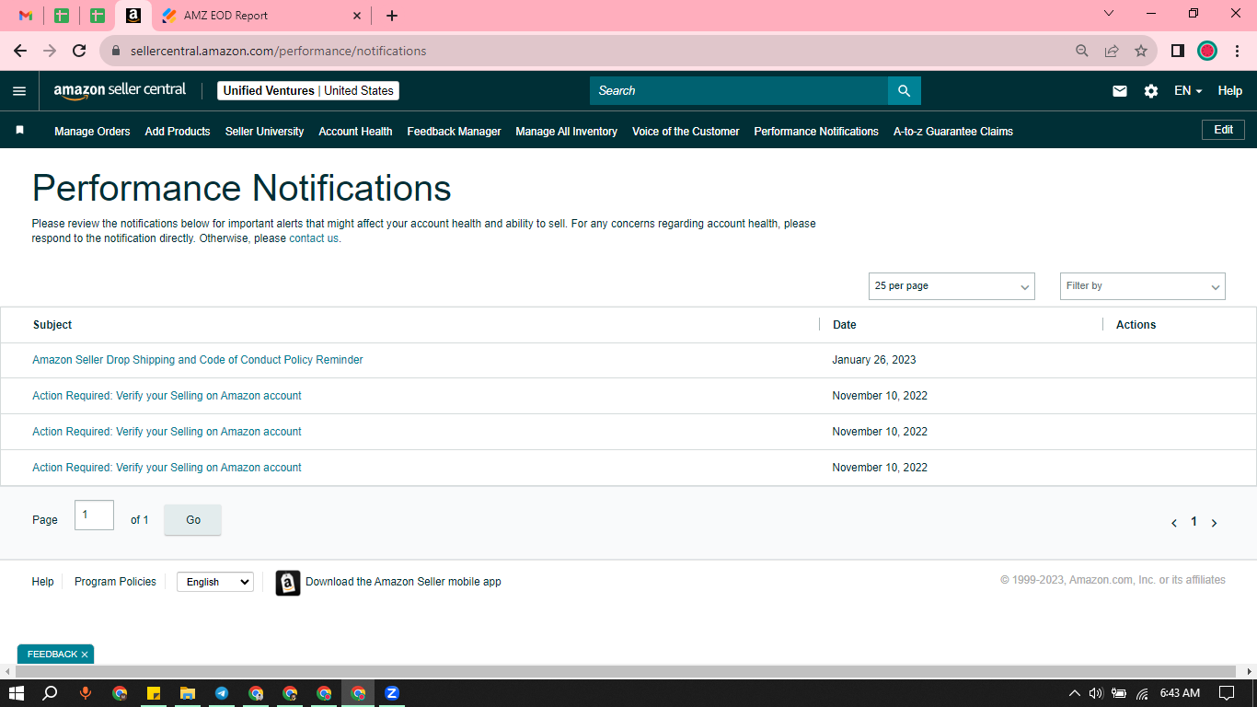Image resolution: width=1257 pixels, height=707 pixels.
Task: Close the AMZ EOD Report tab
Action: pos(357,16)
